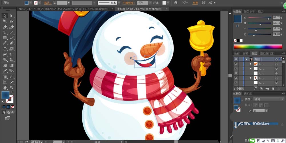Delete selection trash icon in Layers panel
This screenshot has height=143, width=286.
(279, 88)
